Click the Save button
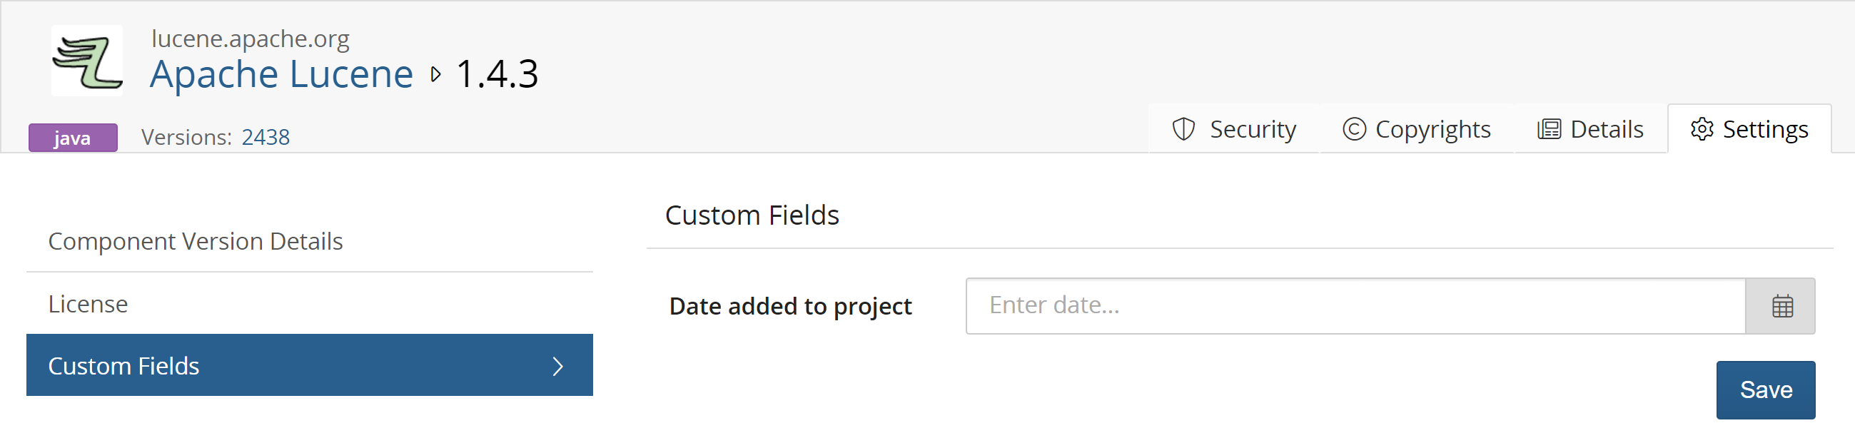Image resolution: width=1855 pixels, height=438 pixels. (x=1766, y=389)
